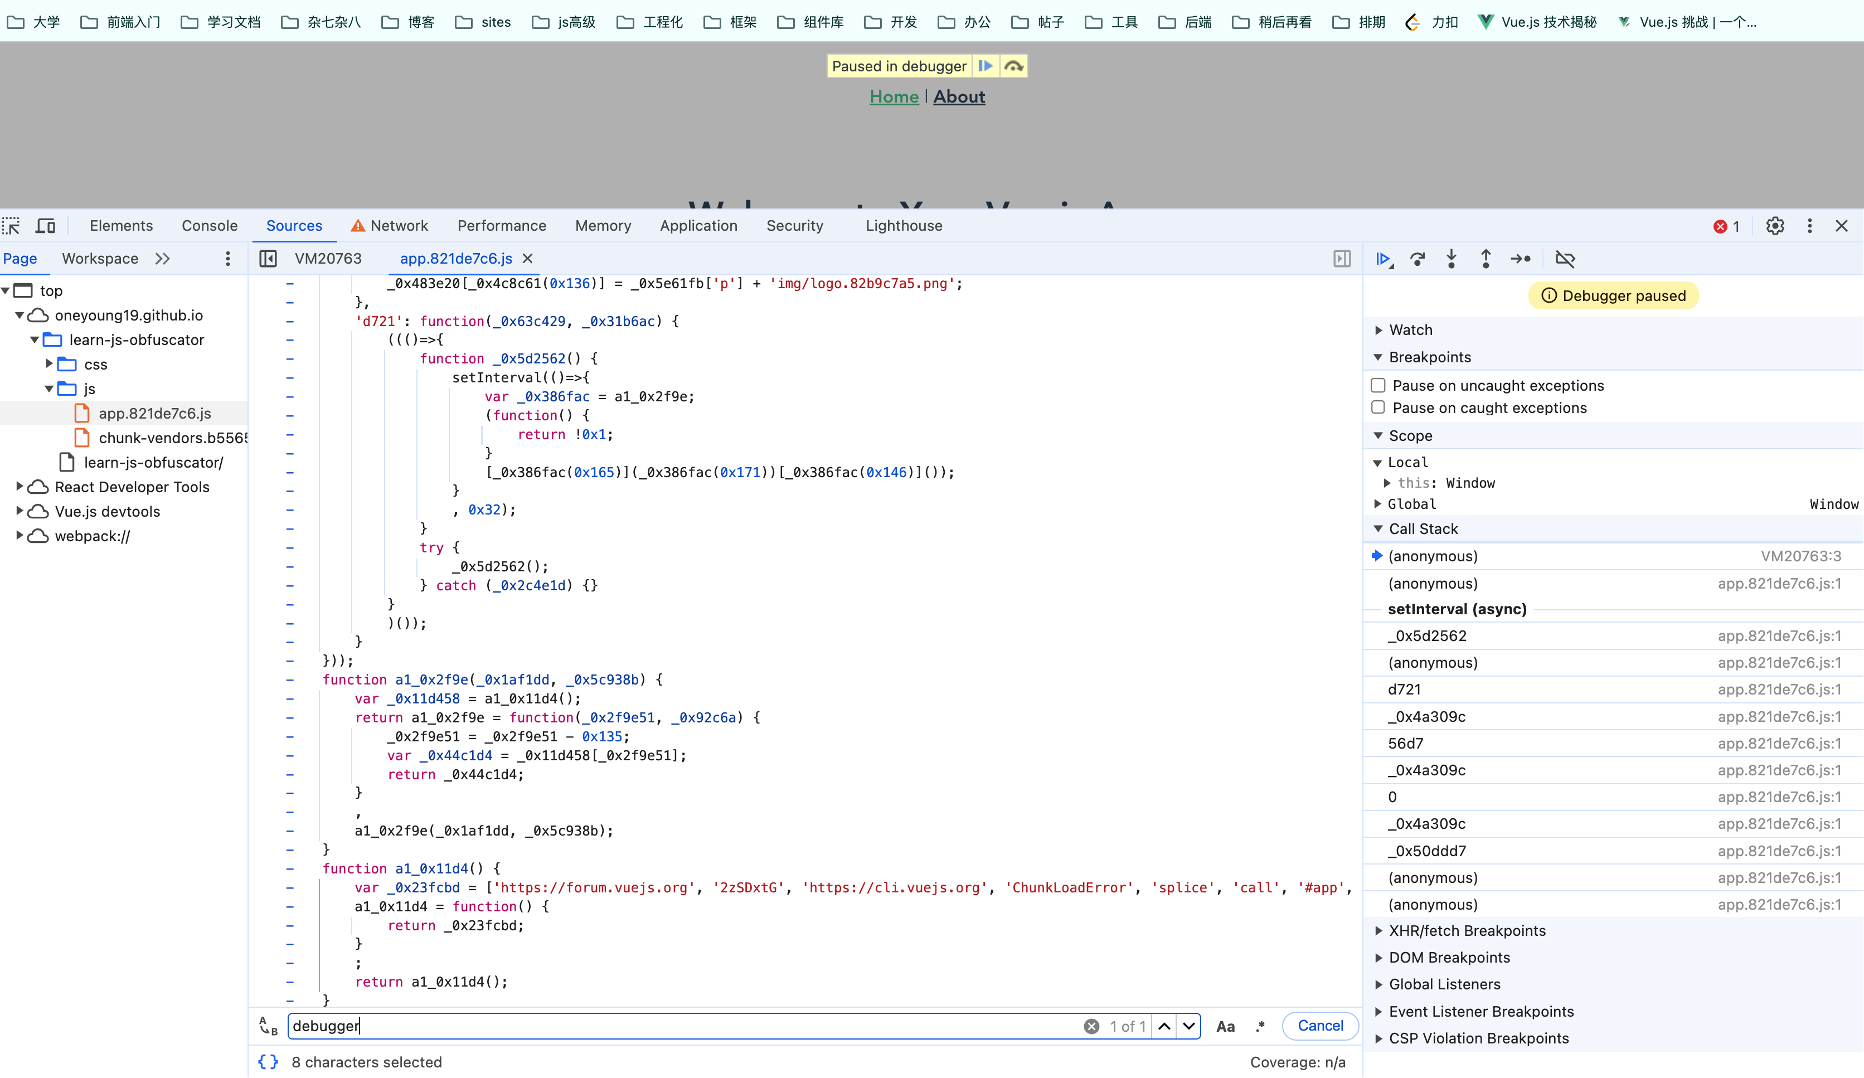The width and height of the screenshot is (1864, 1078).
Task: Open the VM20763 file tab
Action: tap(328, 259)
